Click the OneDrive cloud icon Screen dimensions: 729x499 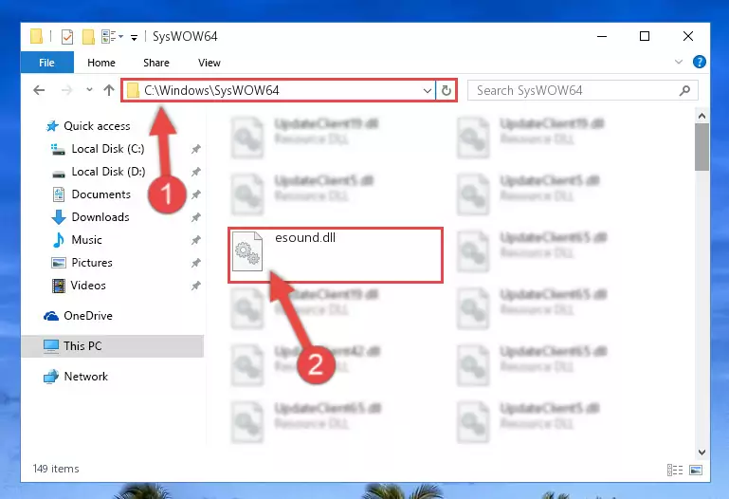51,316
